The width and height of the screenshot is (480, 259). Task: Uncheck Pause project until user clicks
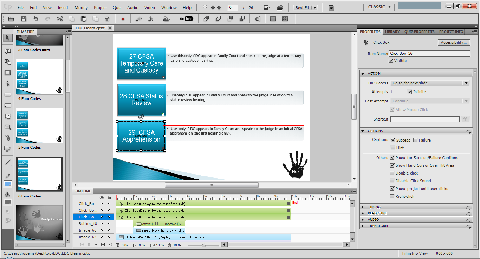392,188
